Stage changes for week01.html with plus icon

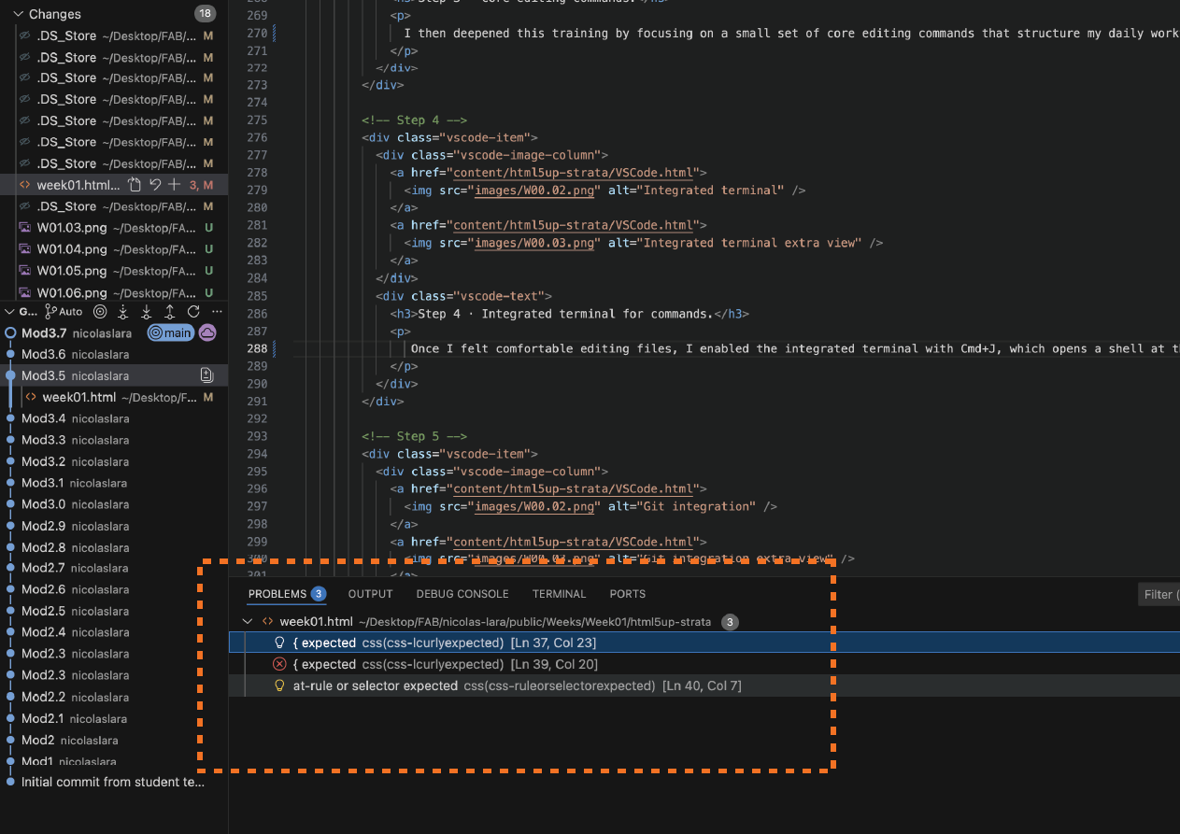pos(174,185)
